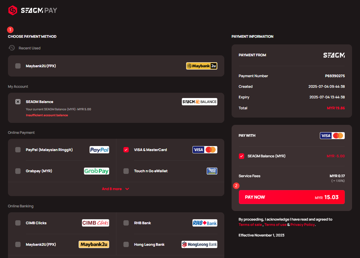Select the Touch n Go eWallet checkbox
The image size is (360, 258).
click(x=126, y=171)
